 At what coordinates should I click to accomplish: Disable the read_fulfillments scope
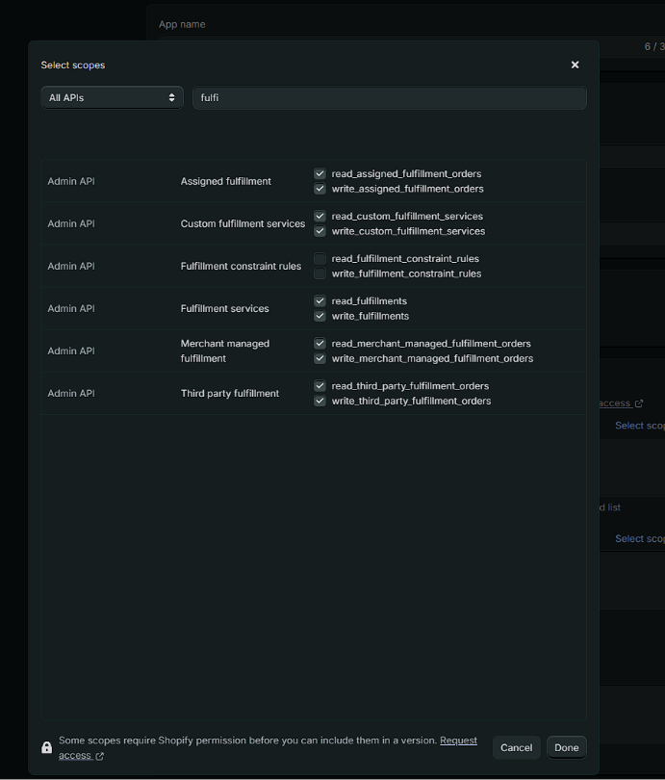(319, 300)
